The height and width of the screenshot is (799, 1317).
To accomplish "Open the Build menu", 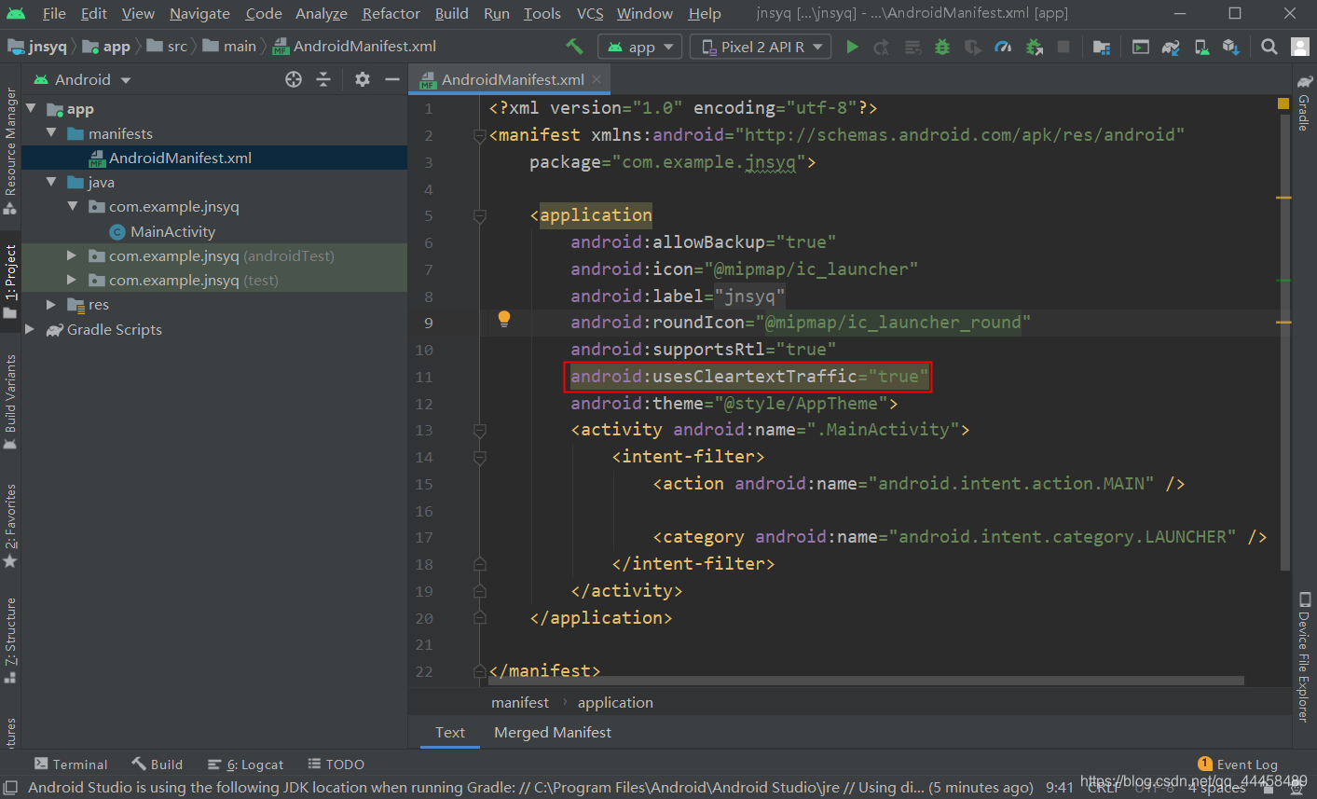I will pyautogui.click(x=451, y=13).
